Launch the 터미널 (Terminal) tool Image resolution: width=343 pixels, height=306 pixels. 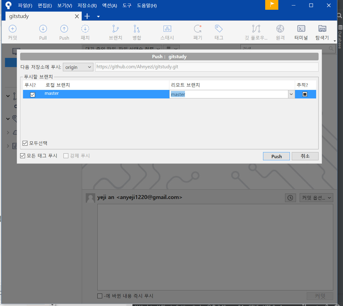click(301, 32)
